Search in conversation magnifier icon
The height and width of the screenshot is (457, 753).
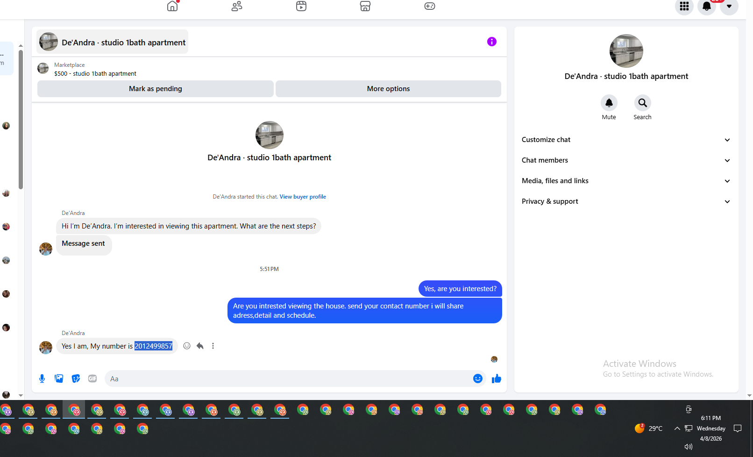(643, 103)
